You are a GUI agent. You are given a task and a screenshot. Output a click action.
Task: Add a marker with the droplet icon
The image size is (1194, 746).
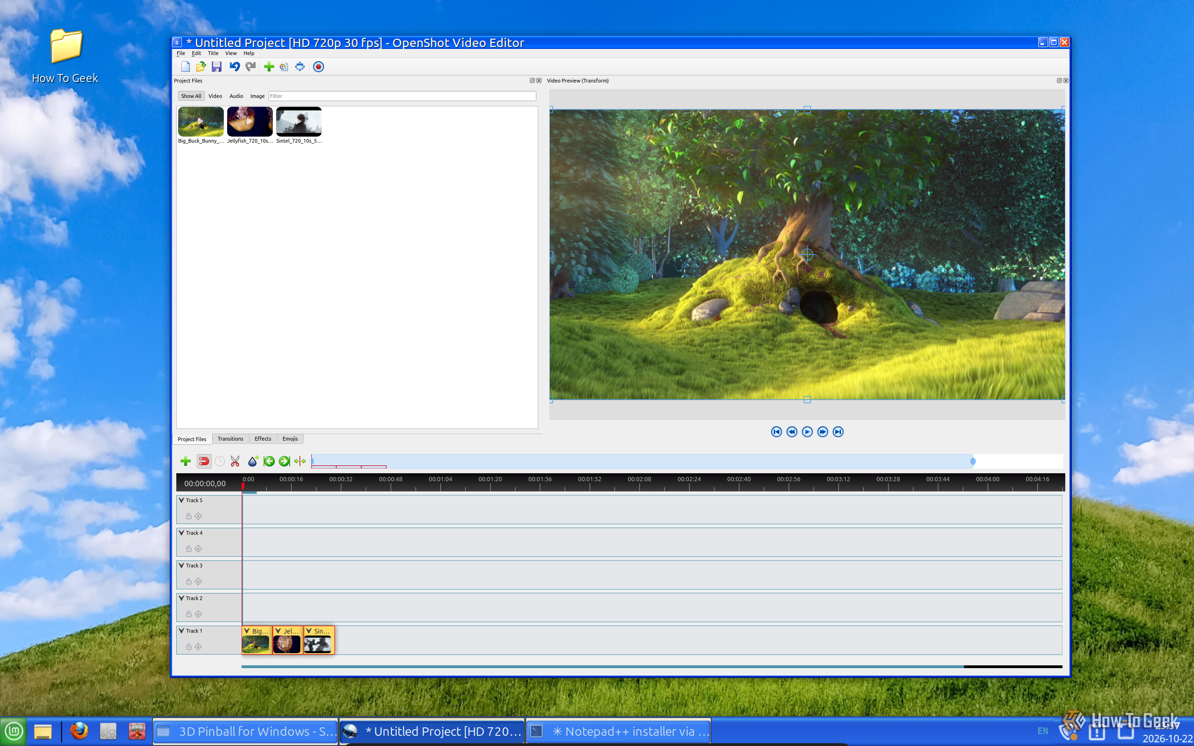(x=253, y=461)
